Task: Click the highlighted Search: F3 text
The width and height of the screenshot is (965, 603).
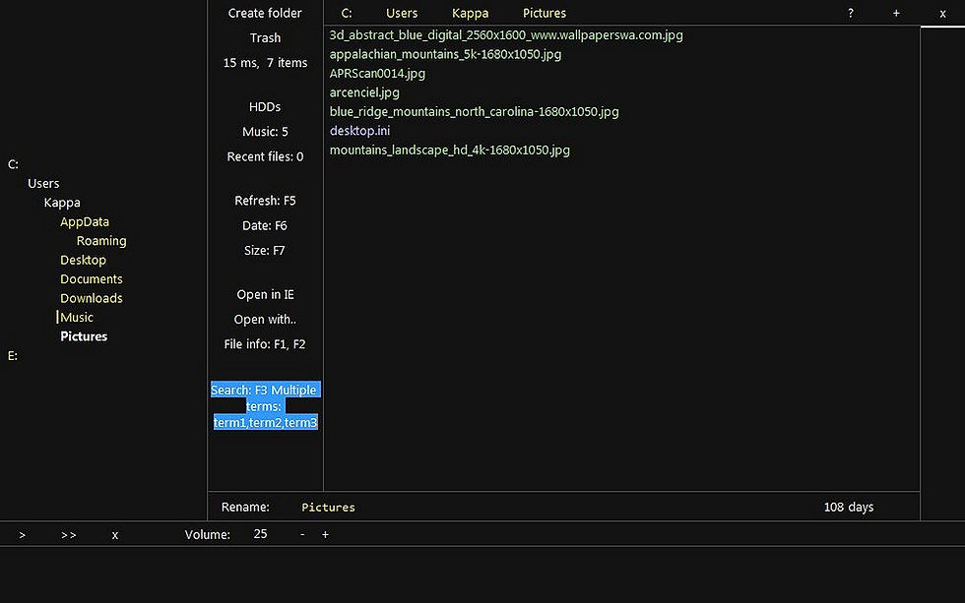Action: (x=265, y=405)
